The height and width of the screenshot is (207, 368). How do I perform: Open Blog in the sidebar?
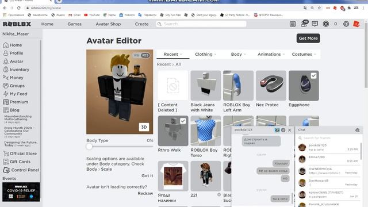(11, 110)
